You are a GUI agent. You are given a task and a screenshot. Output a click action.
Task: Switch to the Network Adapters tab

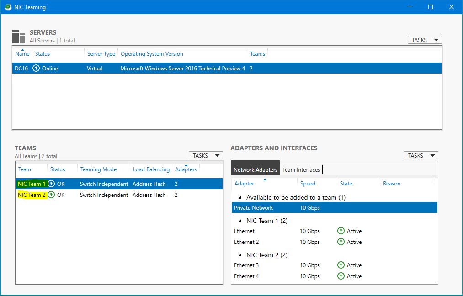[255, 168]
